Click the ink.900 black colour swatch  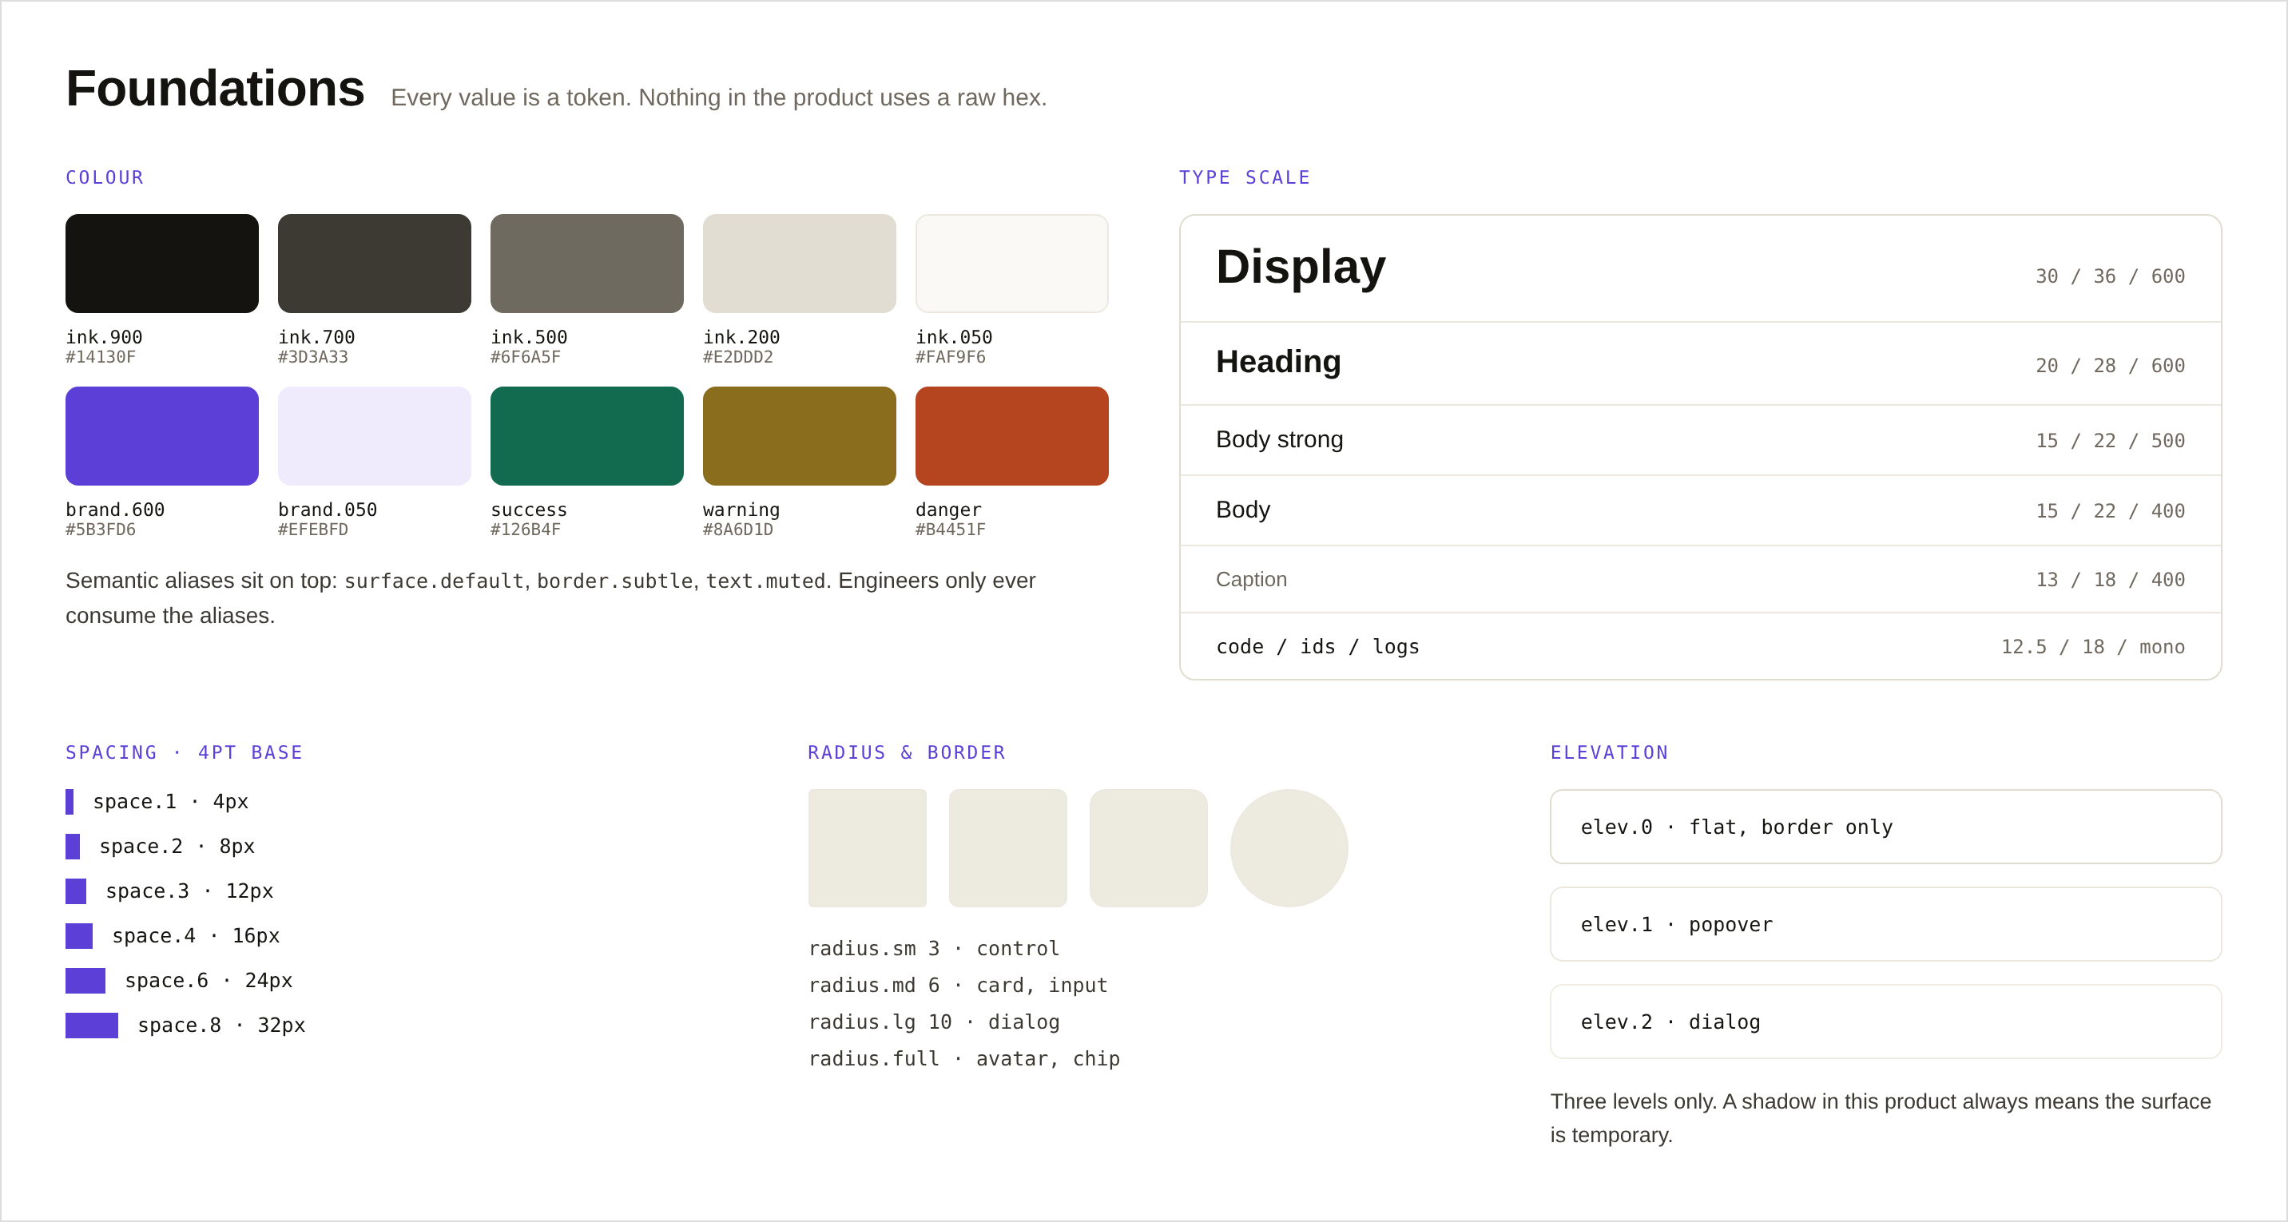tap(161, 263)
